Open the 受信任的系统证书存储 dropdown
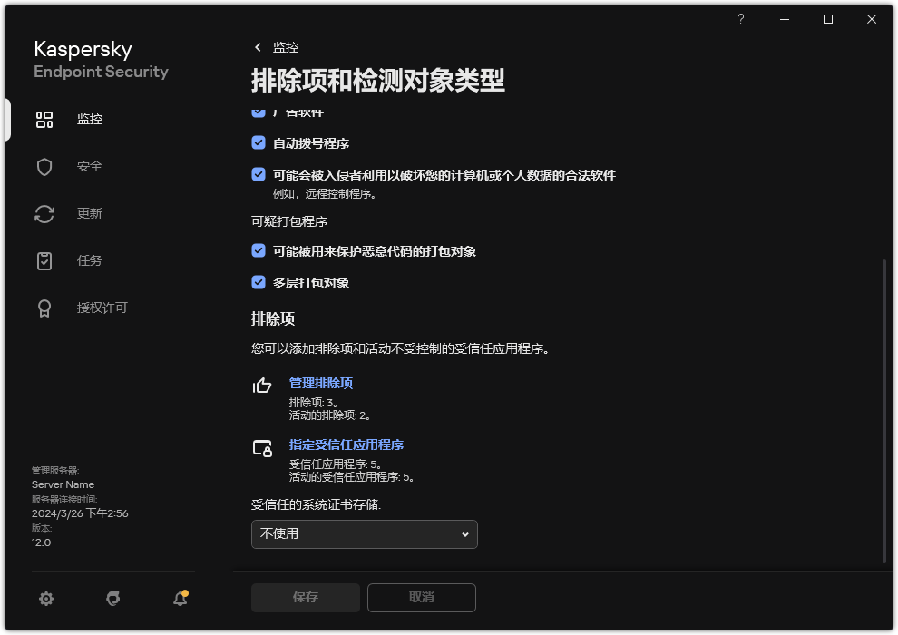 [364, 534]
